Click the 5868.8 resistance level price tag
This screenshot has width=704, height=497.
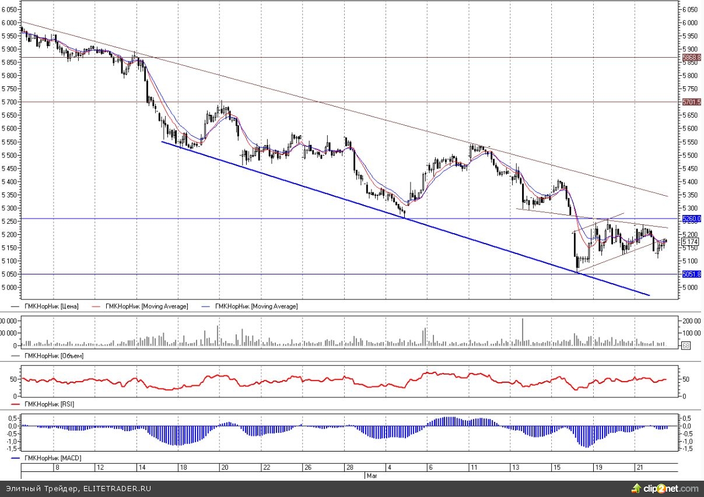pos(691,58)
